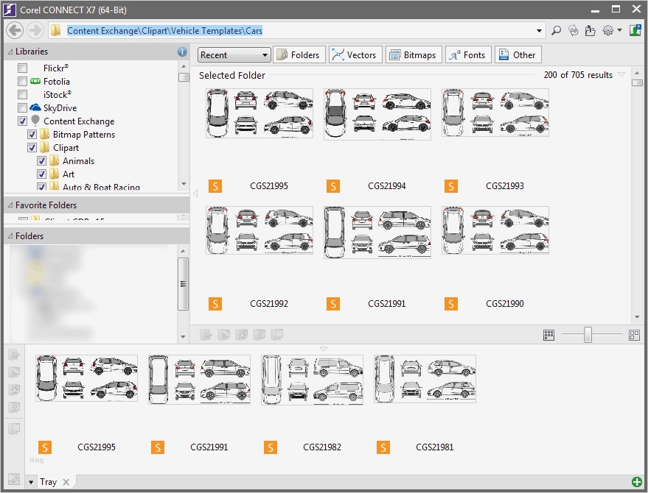Click the Import icon in the results toolbar
Screen dimensions: 648x493
tap(206, 334)
